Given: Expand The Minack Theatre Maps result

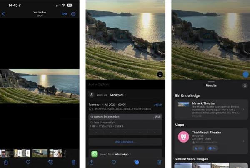Looking at the screenshot, I should coord(211,140).
